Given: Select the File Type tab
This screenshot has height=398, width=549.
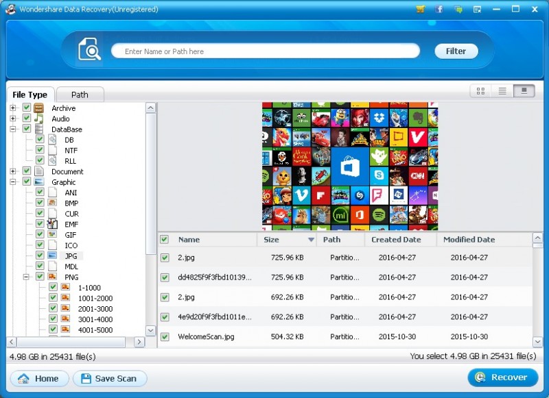Looking at the screenshot, I should point(30,95).
